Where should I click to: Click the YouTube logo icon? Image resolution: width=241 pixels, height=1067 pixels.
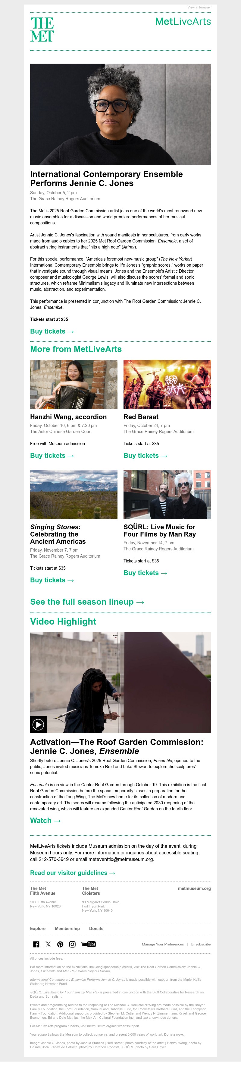[88, 944]
